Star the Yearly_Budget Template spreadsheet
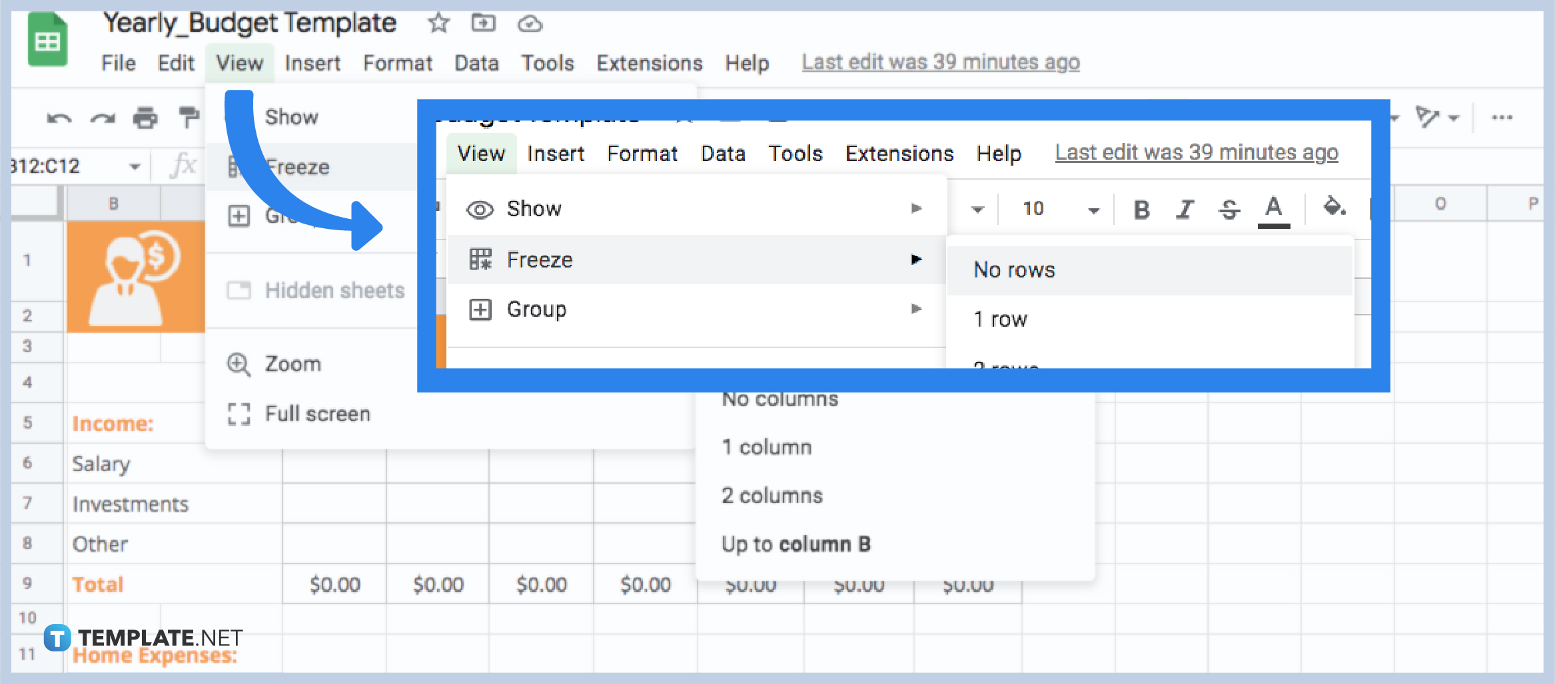Image resolution: width=1555 pixels, height=684 pixels. (438, 23)
